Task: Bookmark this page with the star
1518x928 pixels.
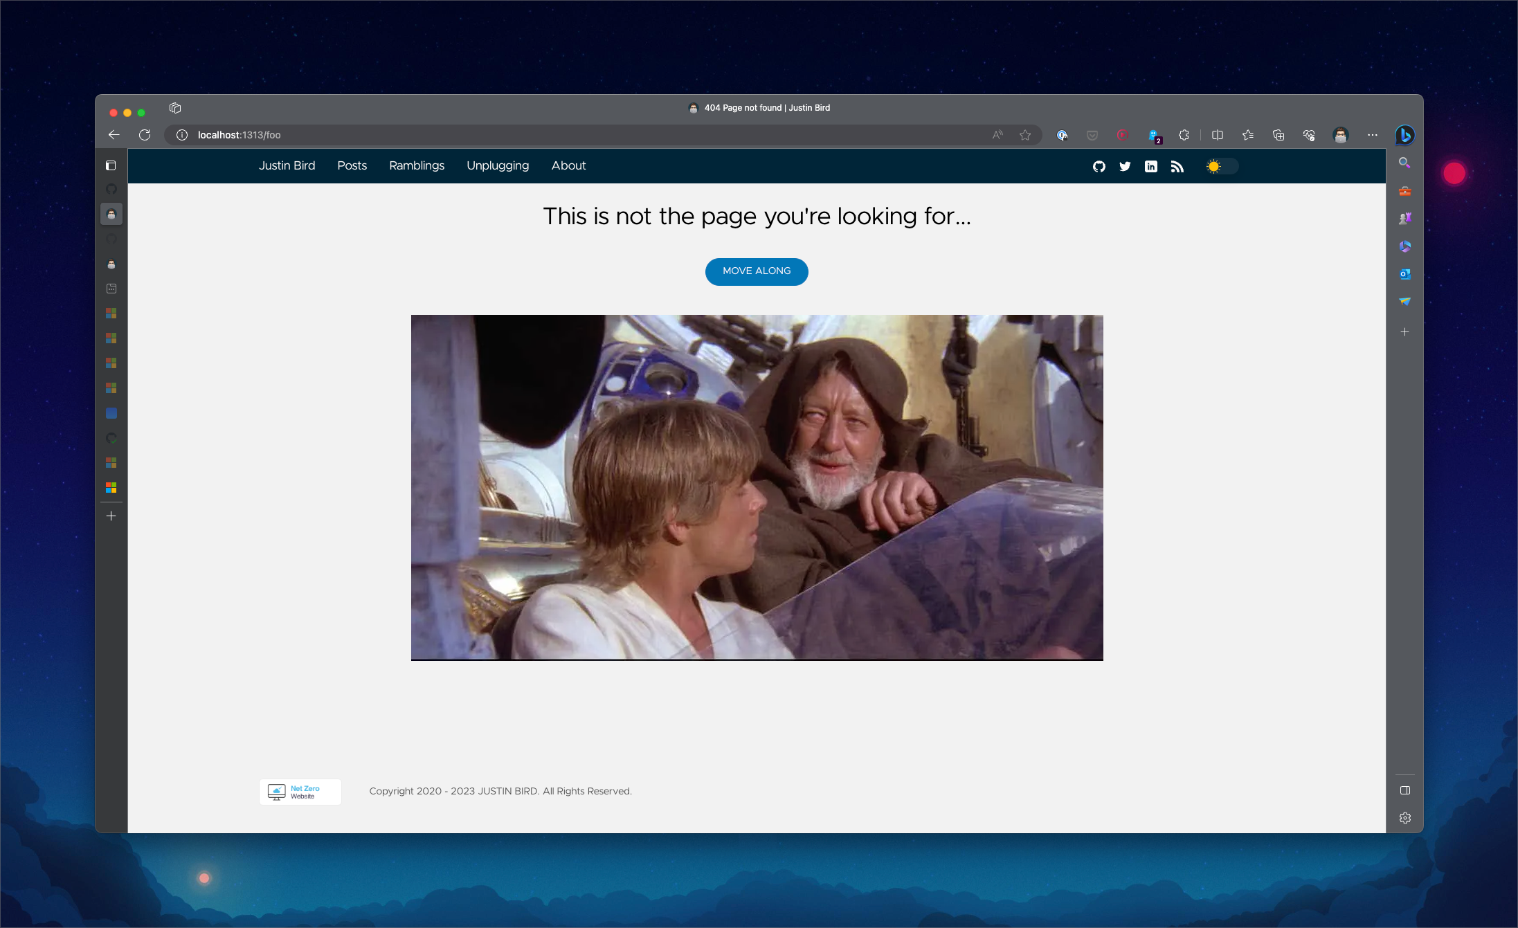Action: click(1026, 135)
